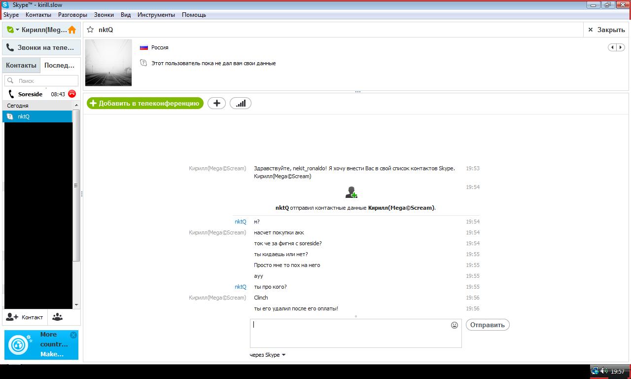Click message 'насчет покупки акк'

coord(279,232)
